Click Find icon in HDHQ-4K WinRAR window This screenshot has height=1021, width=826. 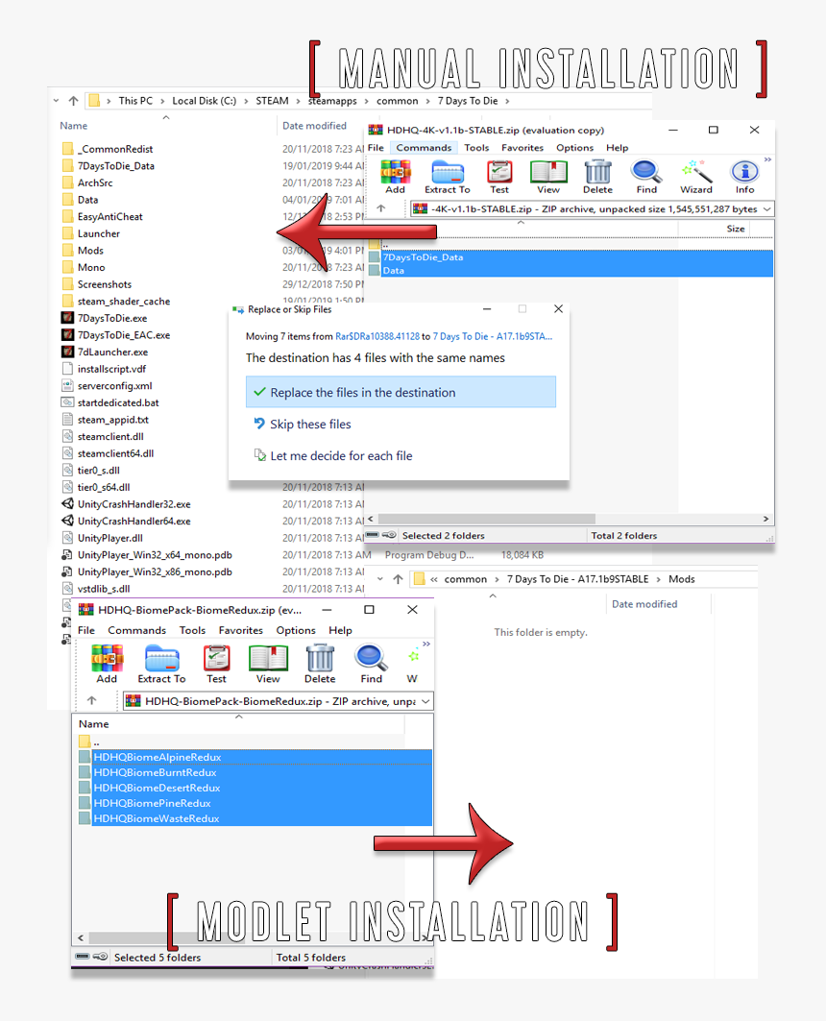(x=646, y=177)
